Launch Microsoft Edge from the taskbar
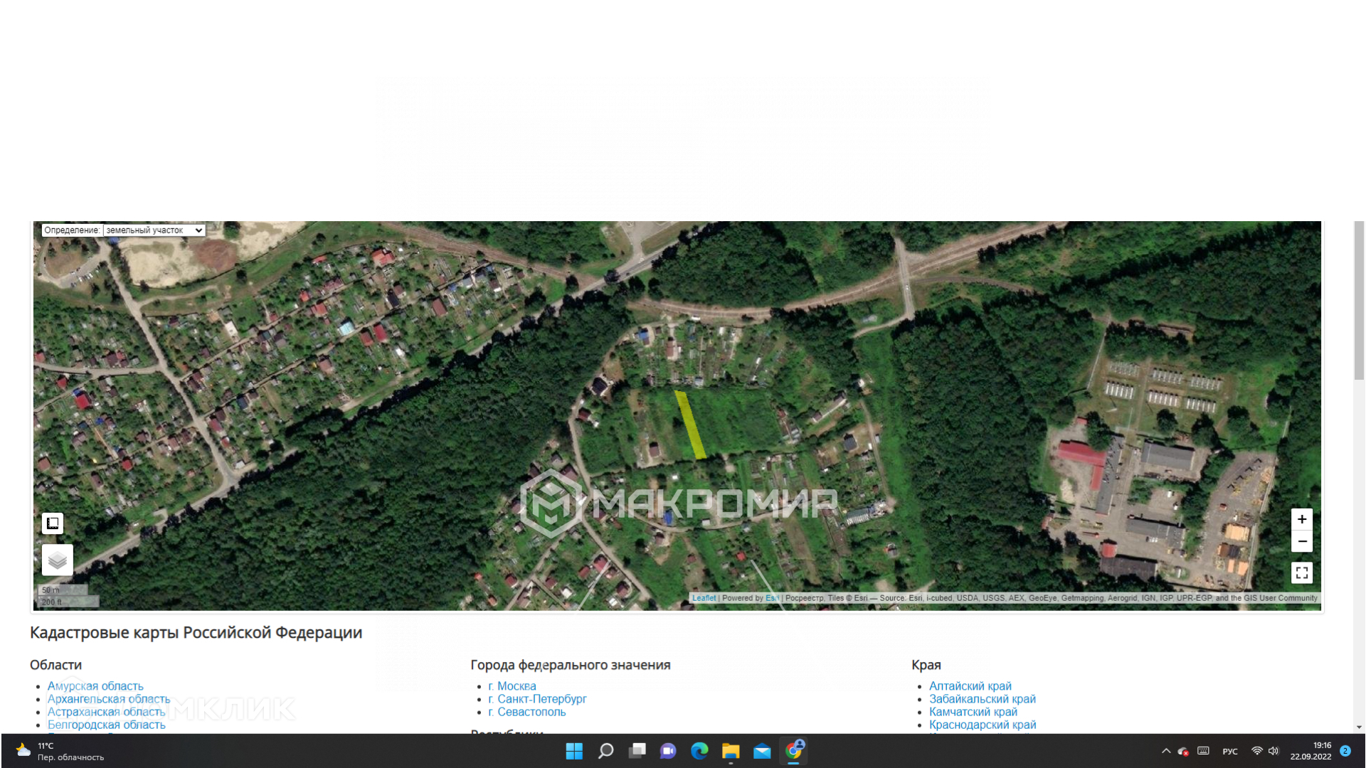 click(699, 751)
